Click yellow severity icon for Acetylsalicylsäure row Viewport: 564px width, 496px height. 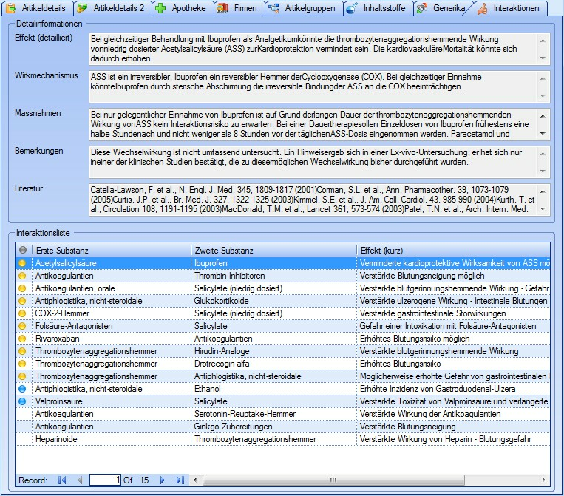coord(22,263)
